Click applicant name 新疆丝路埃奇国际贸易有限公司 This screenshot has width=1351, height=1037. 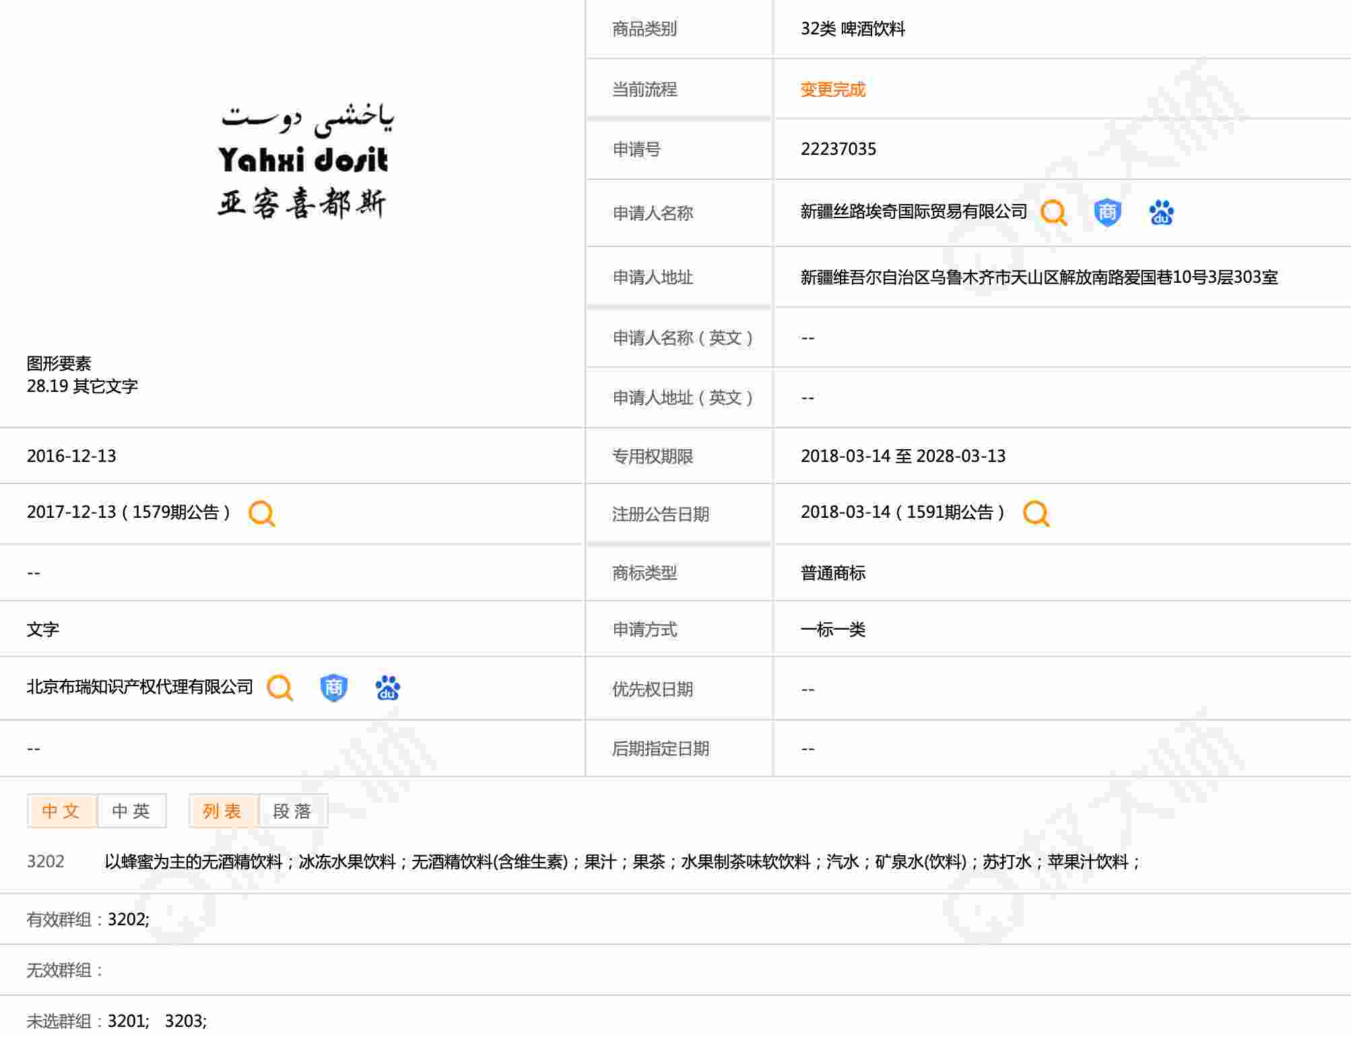click(913, 212)
